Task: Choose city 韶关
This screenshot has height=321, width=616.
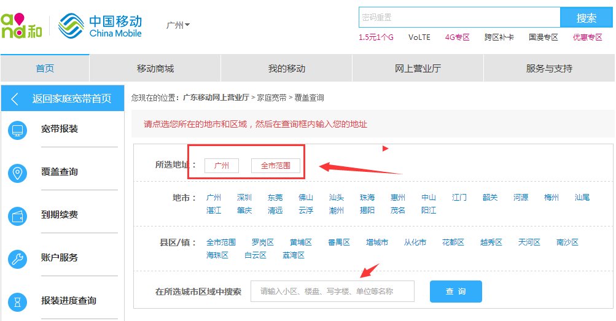Action: (x=490, y=198)
